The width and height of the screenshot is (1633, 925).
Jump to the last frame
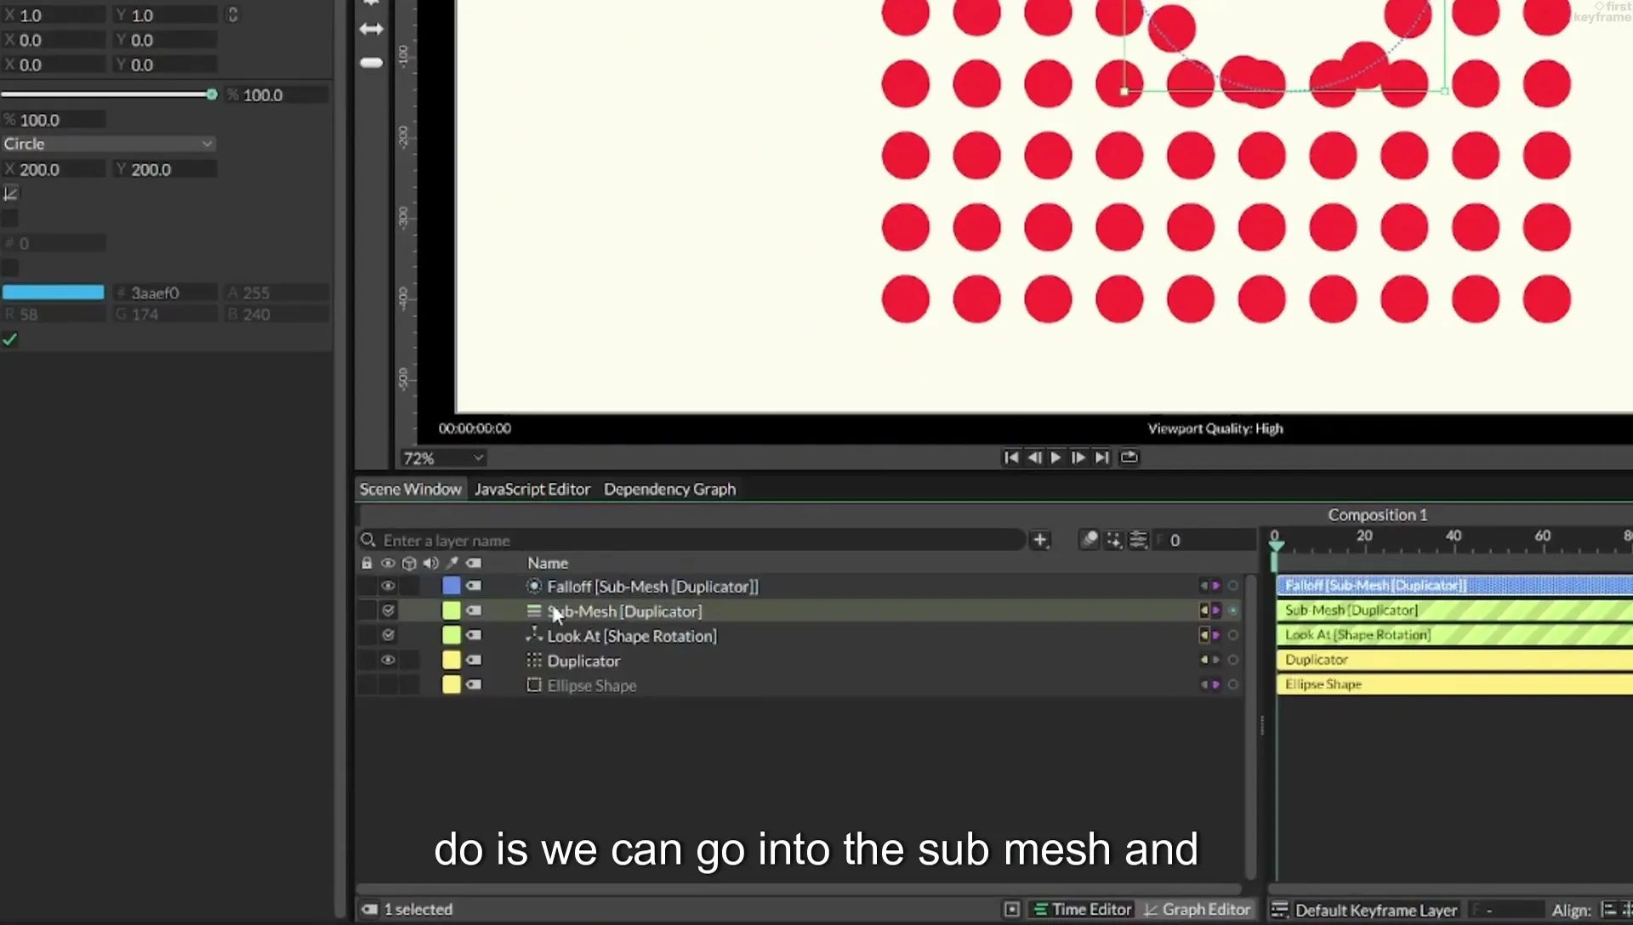tap(1102, 457)
